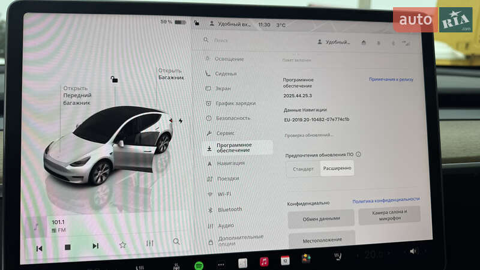Stop media playback
Image resolution: width=480 pixels, height=270 pixels.
point(68,247)
